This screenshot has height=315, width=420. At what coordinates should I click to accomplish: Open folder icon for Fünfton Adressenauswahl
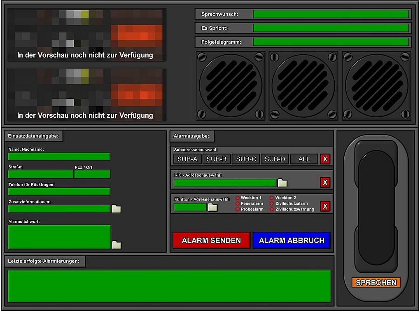212,207
